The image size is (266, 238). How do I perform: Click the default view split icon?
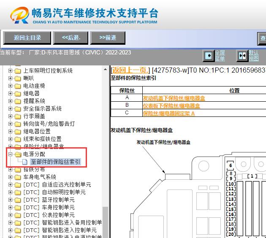pyautogui.click(x=242, y=56)
